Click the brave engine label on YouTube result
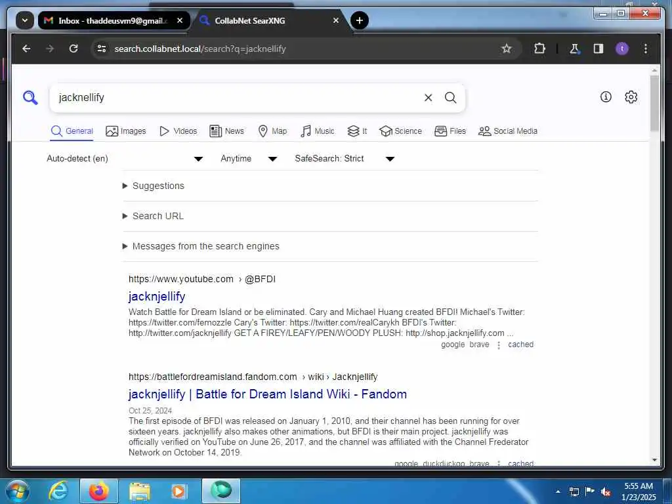This screenshot has width=672, height=504. (479, 345)
